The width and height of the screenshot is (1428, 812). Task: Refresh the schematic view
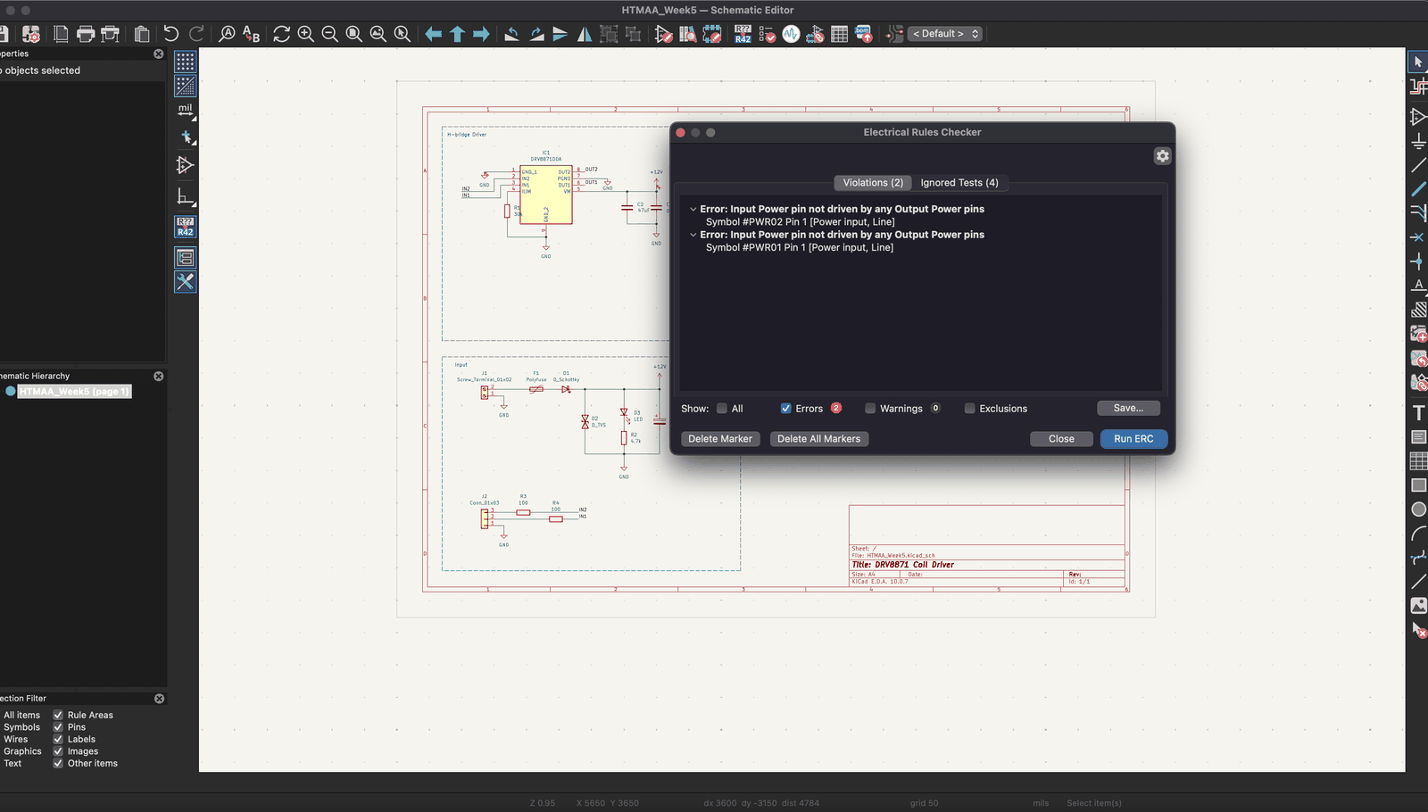click(x=281, y=34)
